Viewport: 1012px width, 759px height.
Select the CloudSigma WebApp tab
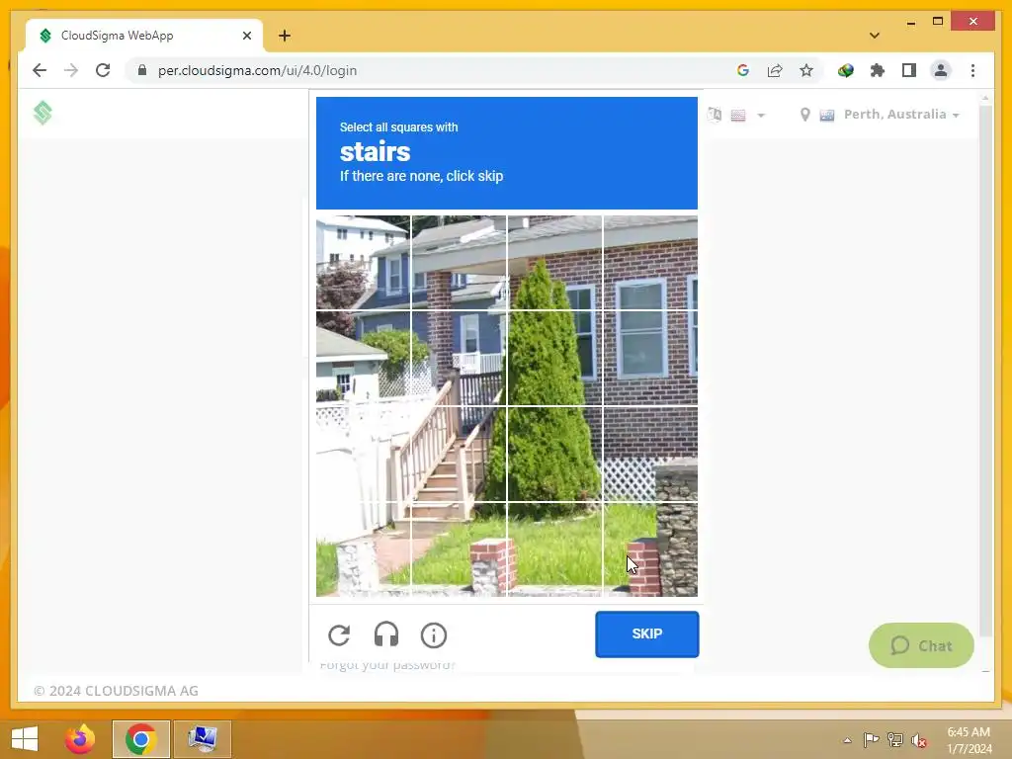tap(144, 36)
